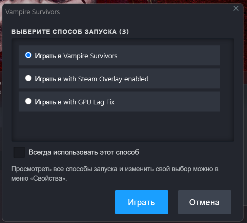Click the right end of the Steam Overlay option row

pyautogui.click(x=210, y=79)
